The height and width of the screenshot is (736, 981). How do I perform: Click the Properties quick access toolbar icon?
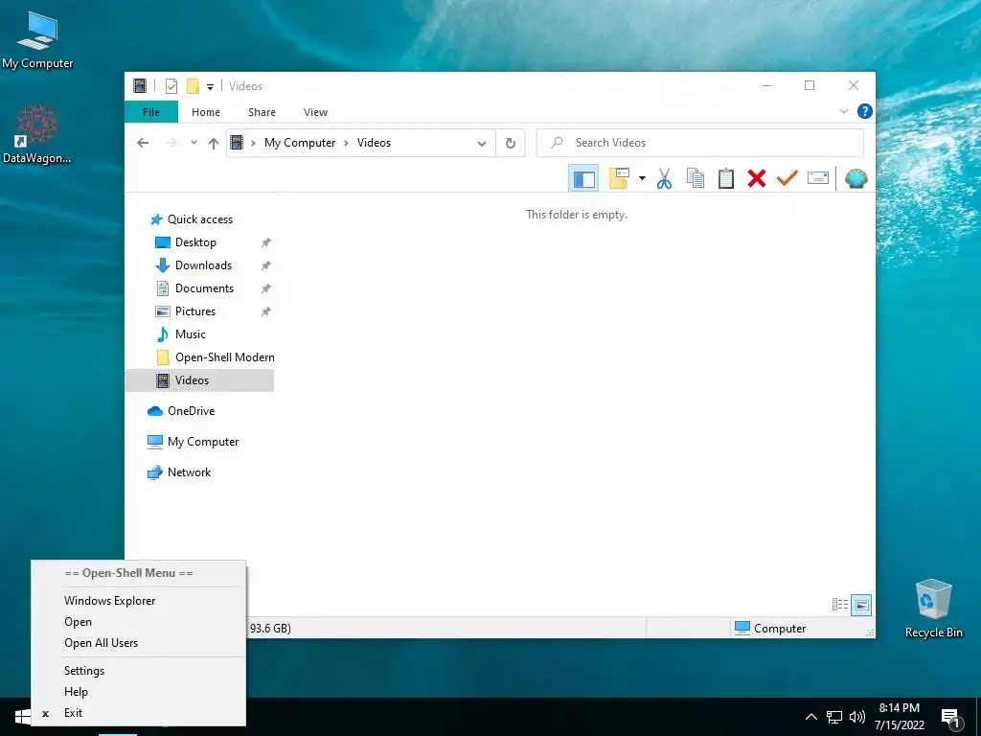point(171,86)
